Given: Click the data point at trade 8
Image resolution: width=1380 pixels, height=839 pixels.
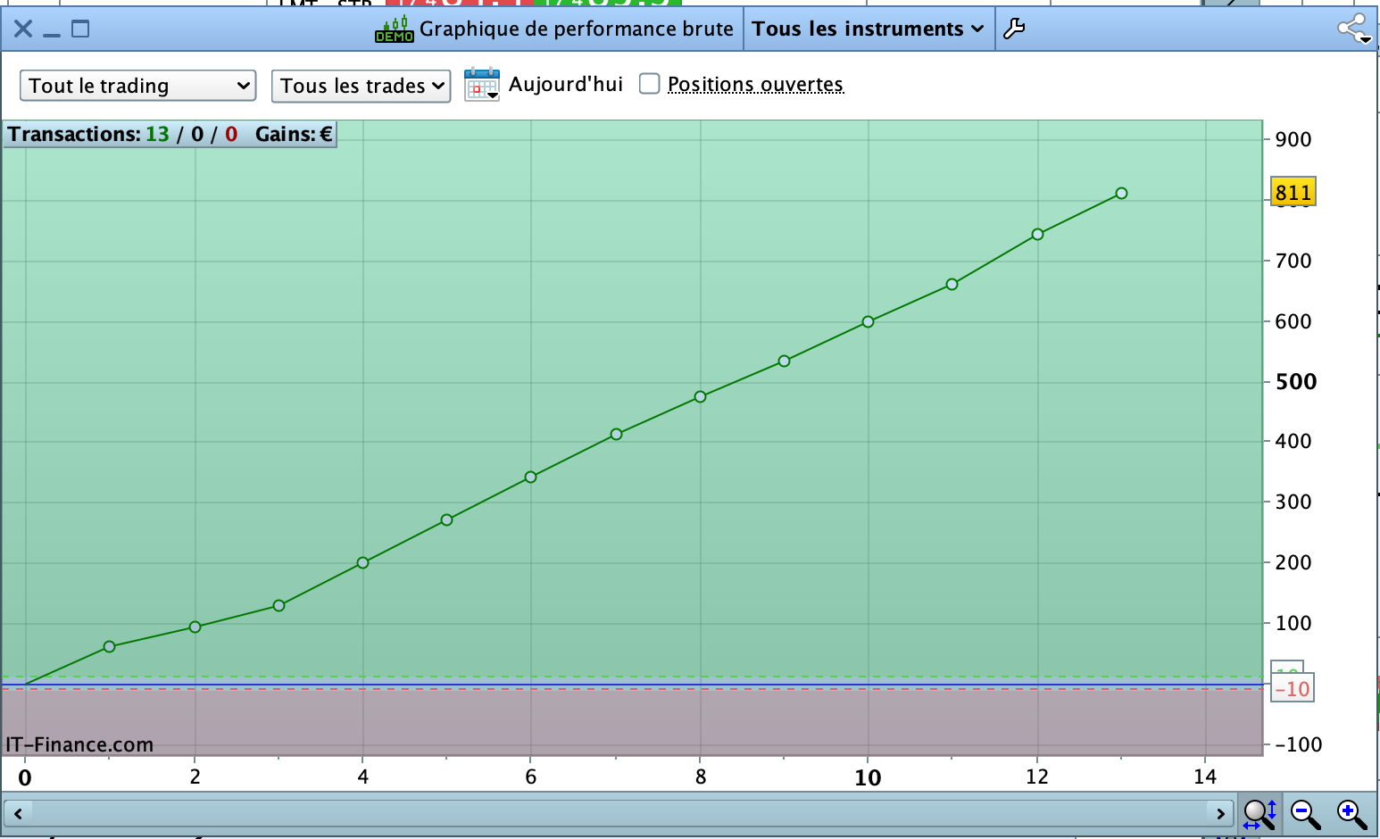Looking at the screenshot, I should click(x=700, y=396).
